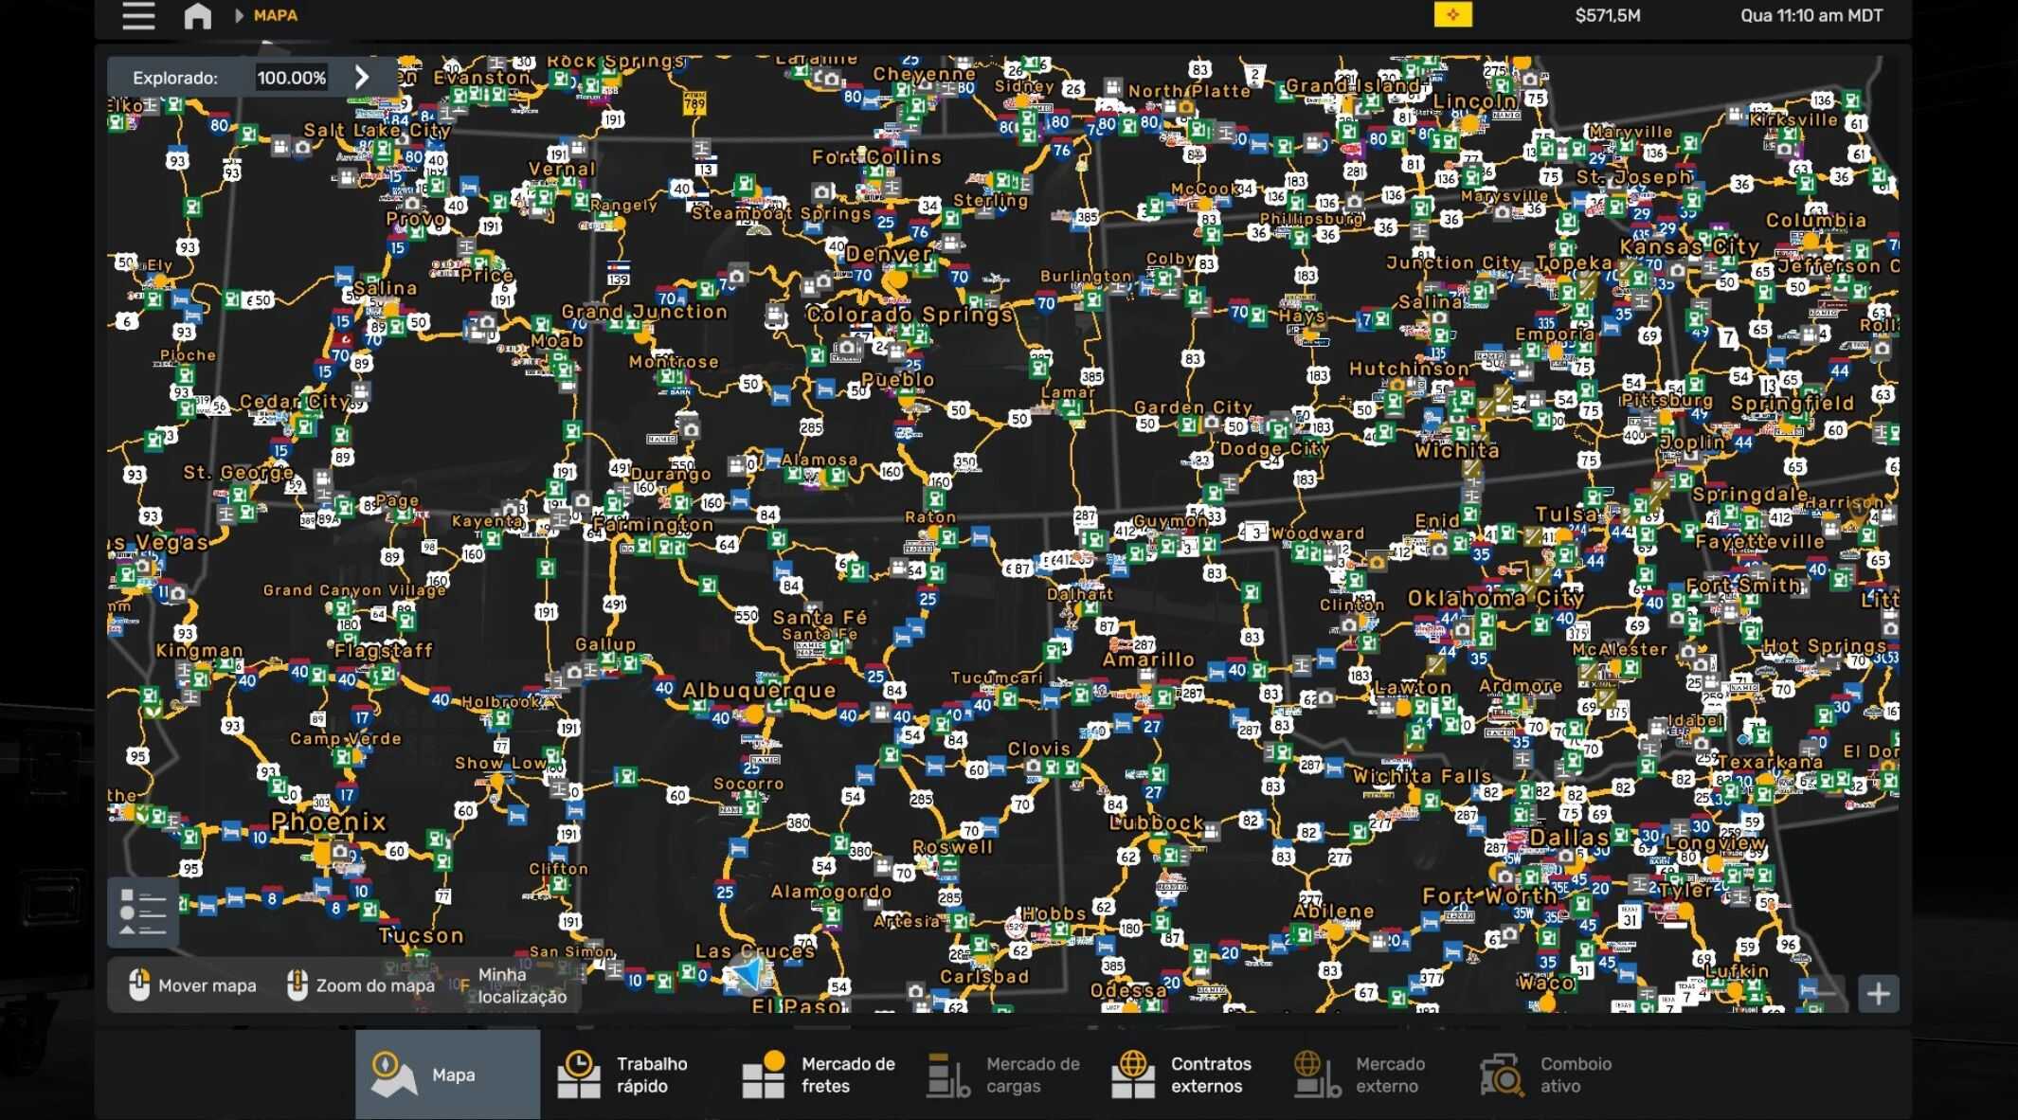2018x1120 pixels.
Task: Click the home icon in top bar
Action: click(x=197, y=16)
